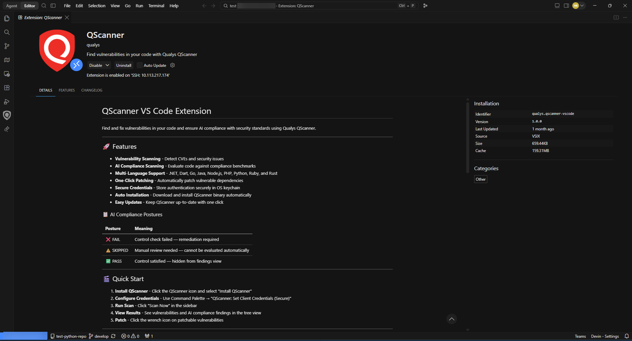The height and width of the screenshot is (341, 632).
Task: Toggle the primary sidebar layout icon
Action: coord(53,6)
